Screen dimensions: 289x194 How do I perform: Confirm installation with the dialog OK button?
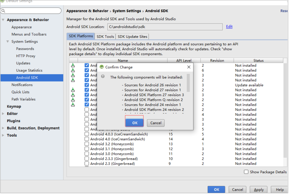135,123
